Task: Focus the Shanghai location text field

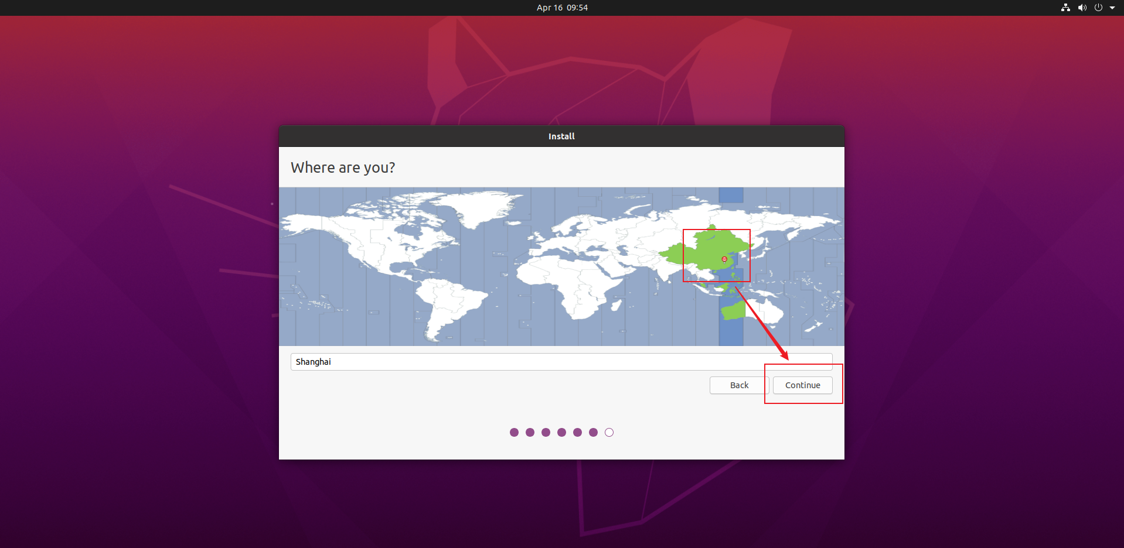Action: point(561,362)
